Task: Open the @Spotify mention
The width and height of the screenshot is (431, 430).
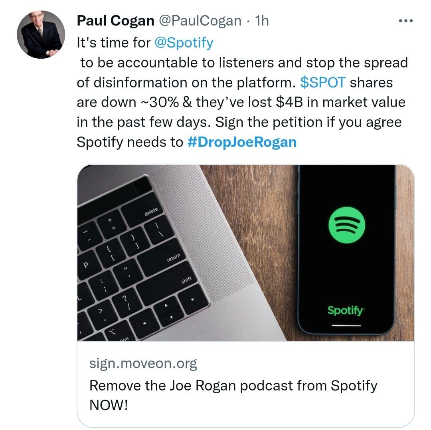Action: point(184,43)
